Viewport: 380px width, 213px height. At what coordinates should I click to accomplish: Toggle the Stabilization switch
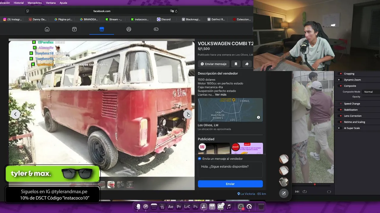pos(340,110)
